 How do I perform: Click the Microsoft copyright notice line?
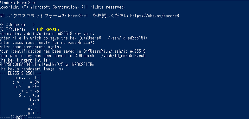63,7
